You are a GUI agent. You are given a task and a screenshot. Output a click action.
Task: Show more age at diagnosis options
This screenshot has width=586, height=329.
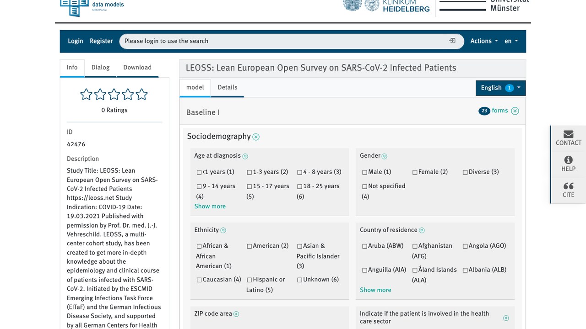point(210,207)
